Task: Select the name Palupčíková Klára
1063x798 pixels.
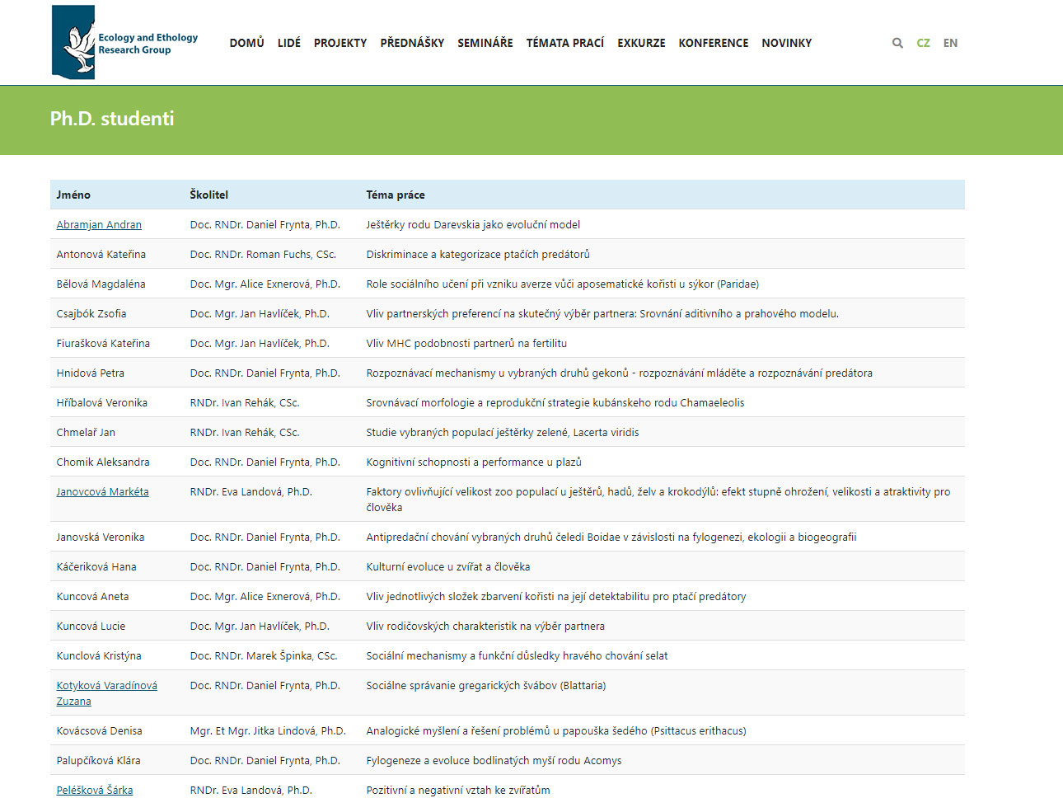Action: click(x=98, y=760)
